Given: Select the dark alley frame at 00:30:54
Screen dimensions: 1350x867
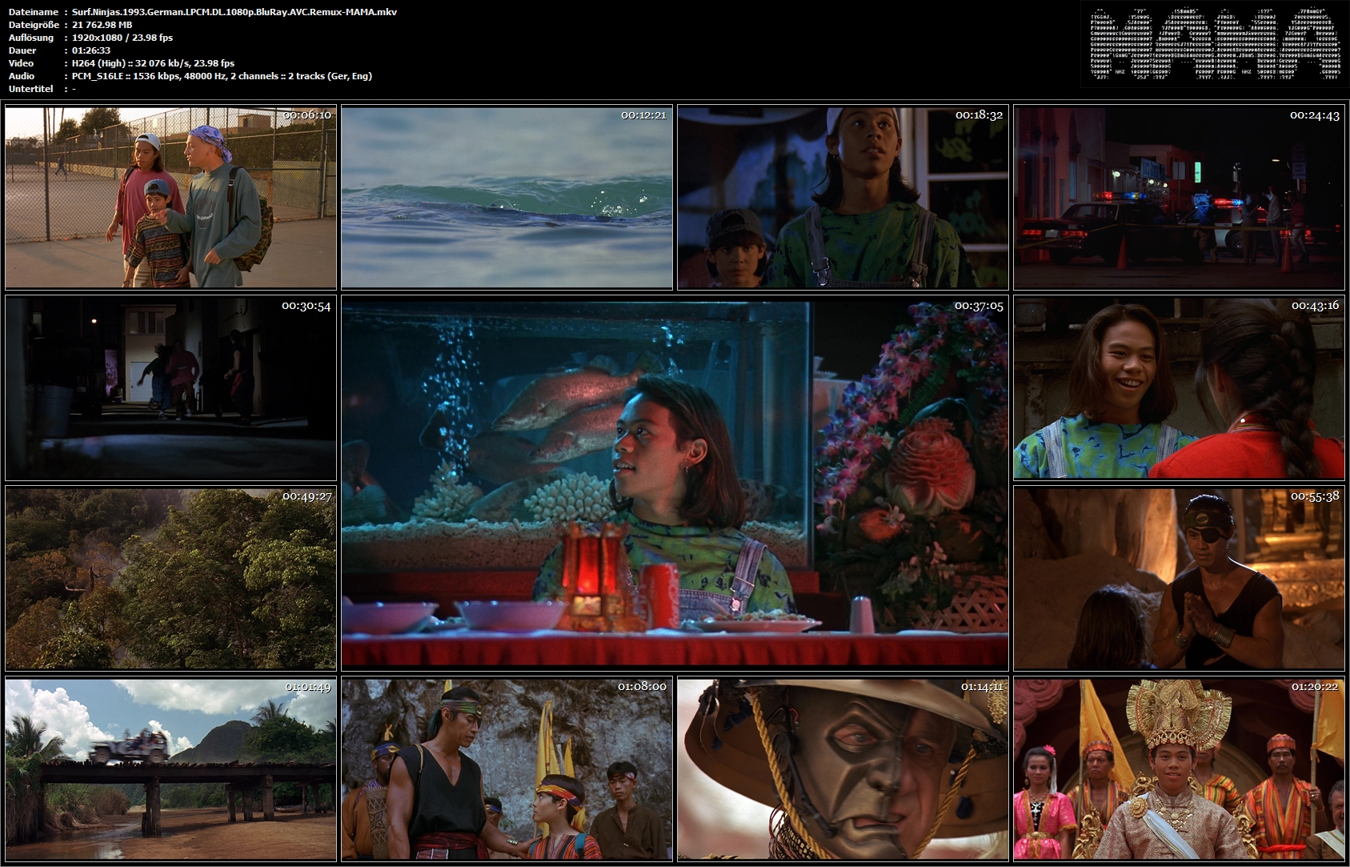Looking at the screenshot, I should (170, 388).
